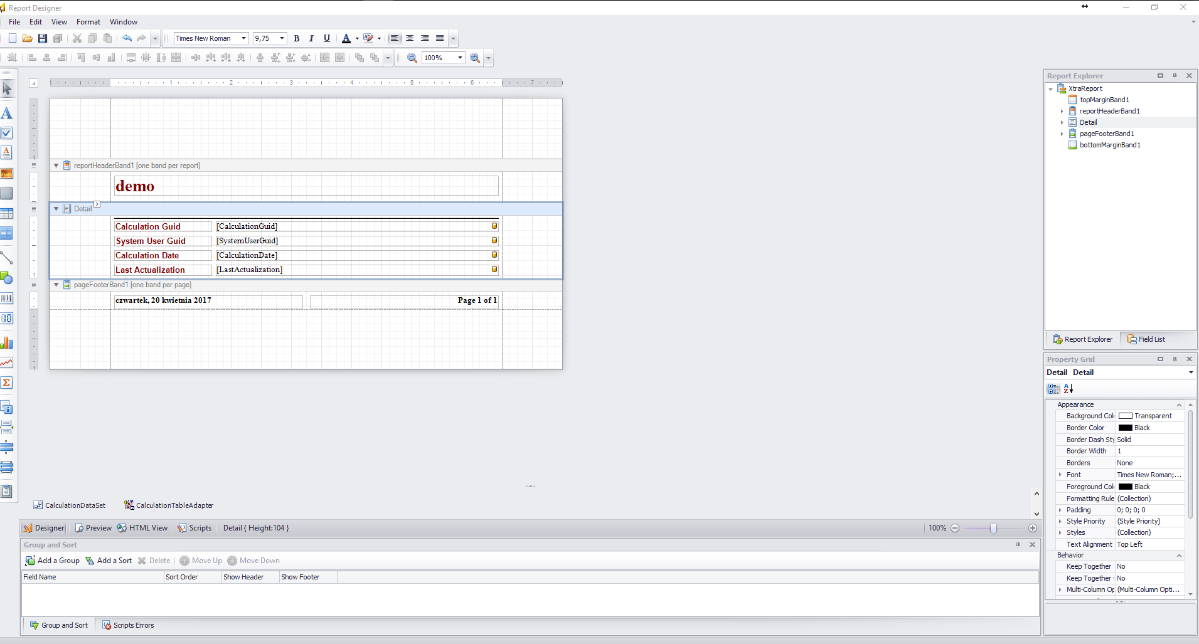Viewport: 1199px width, 644px height.
Task: Collapse the pageFooterBand1 band
Action: pyautogui.click(x=56, y=285)
